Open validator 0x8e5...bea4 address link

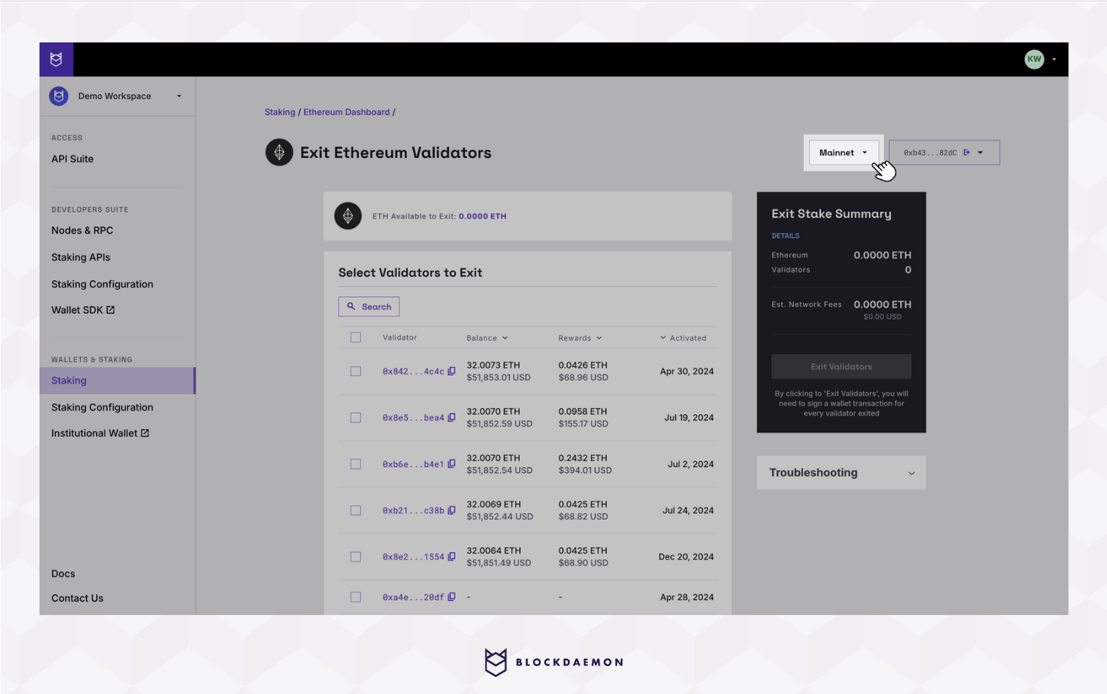pyautogui.click(x=413, y=417)
